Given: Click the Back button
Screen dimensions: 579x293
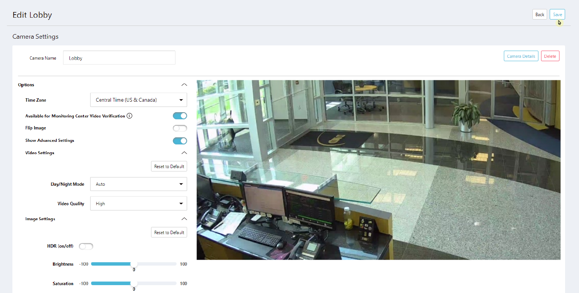Looking at the screenshot, I should click(x=540, y=15).
